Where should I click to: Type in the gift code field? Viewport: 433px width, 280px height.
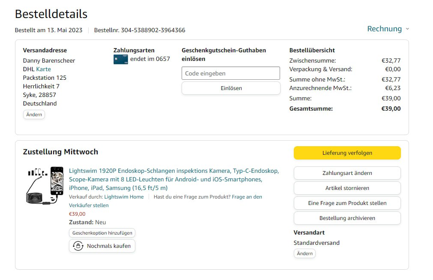point(230,73)
